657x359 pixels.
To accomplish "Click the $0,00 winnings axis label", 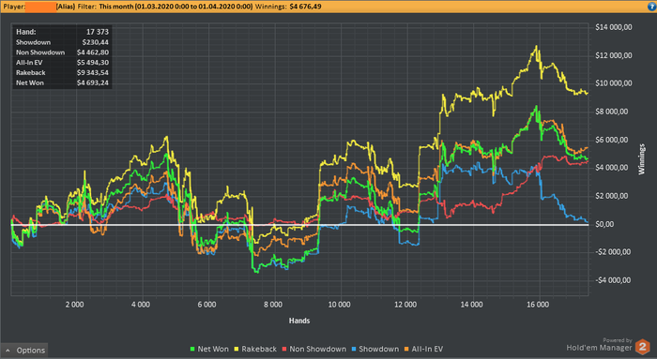I will pyautogui.click(x=604, y=224).
